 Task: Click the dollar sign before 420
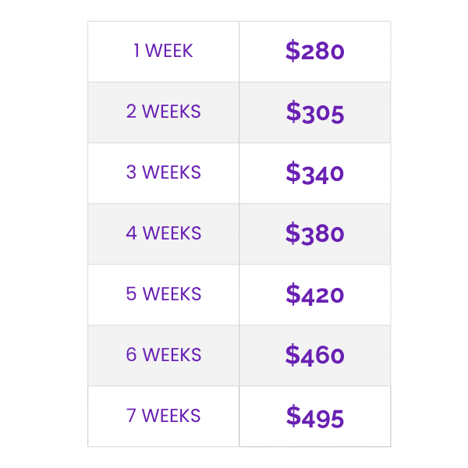292,295
